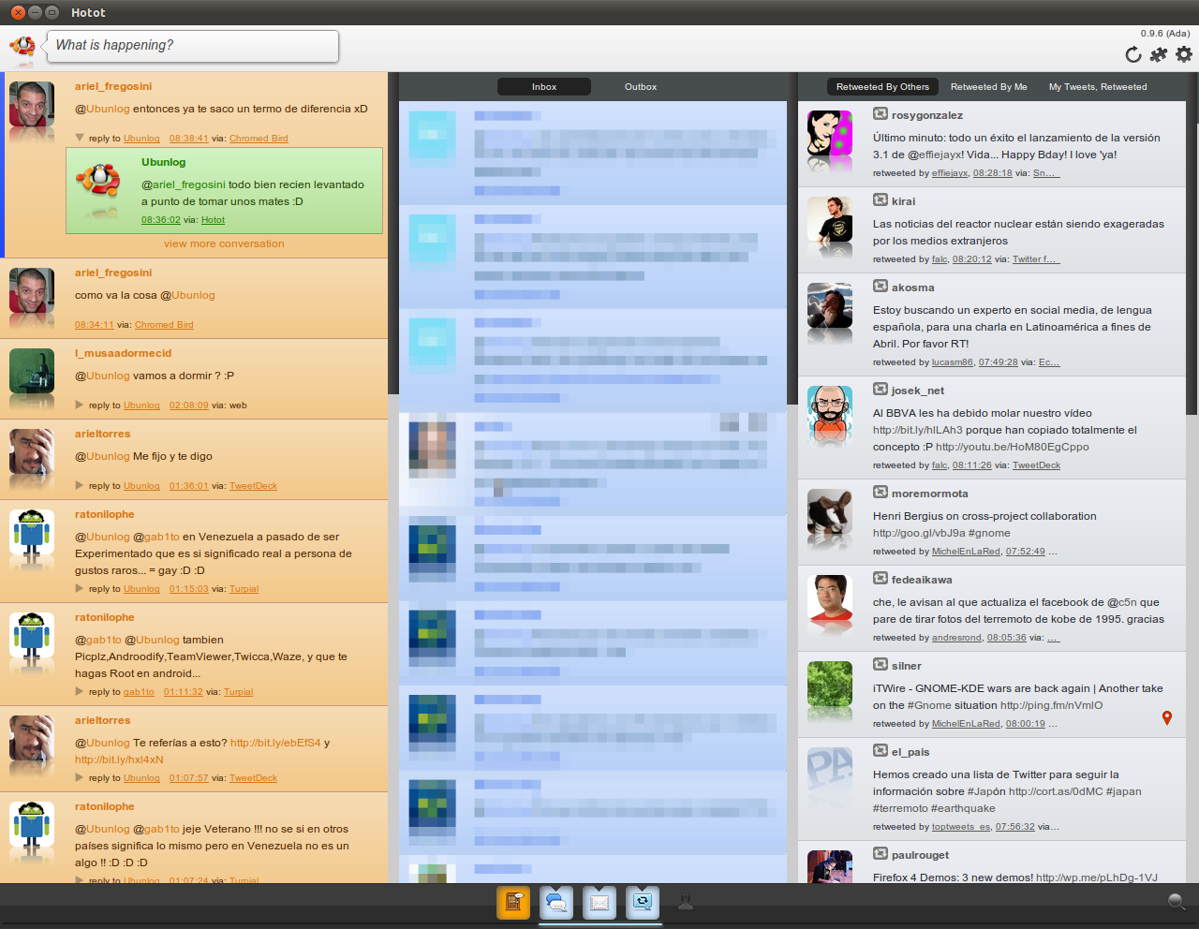The width and height of the screenshot is (1199, 929).
Task: Open the mentions speech-bubble view
Action: (556, 903)
